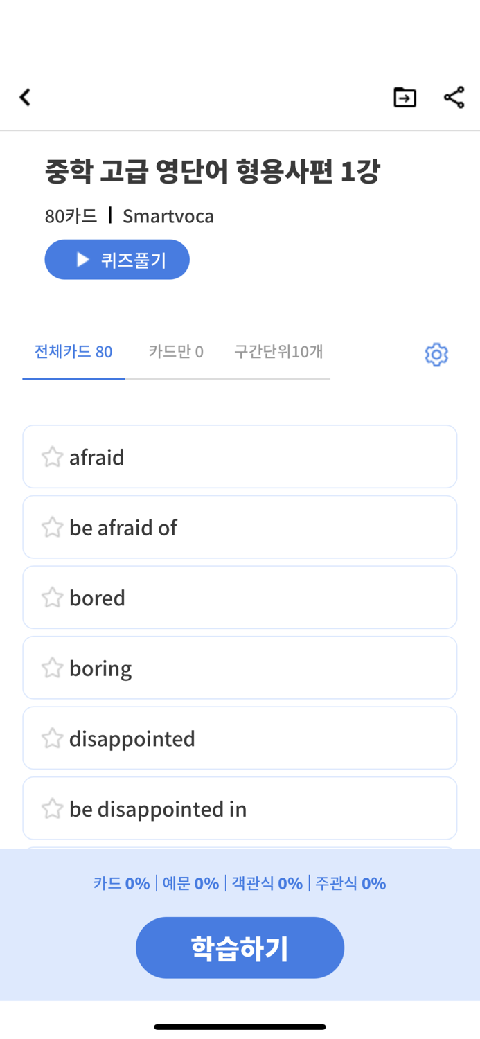The height and width of the screenshot is (1039, 480).
Task: Star the 'disappointed' vocabulary card
Action: (x=51, y=737)
